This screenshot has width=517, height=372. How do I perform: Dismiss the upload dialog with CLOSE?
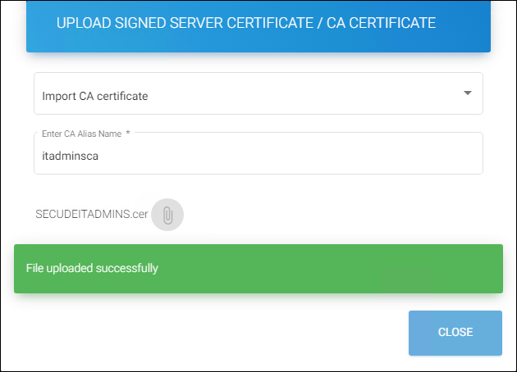coord(455,333)
